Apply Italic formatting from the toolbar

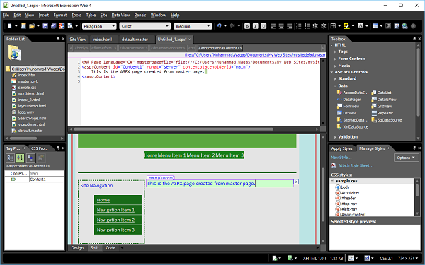pos(255,26)
